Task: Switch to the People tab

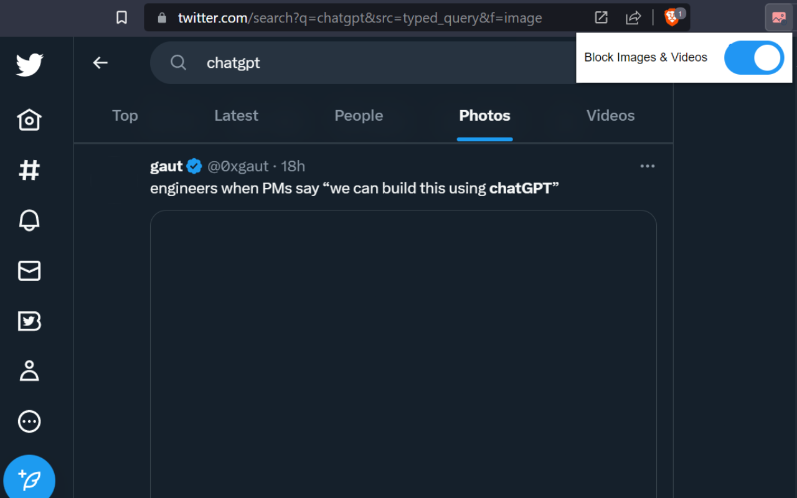Action: (359, 115)
